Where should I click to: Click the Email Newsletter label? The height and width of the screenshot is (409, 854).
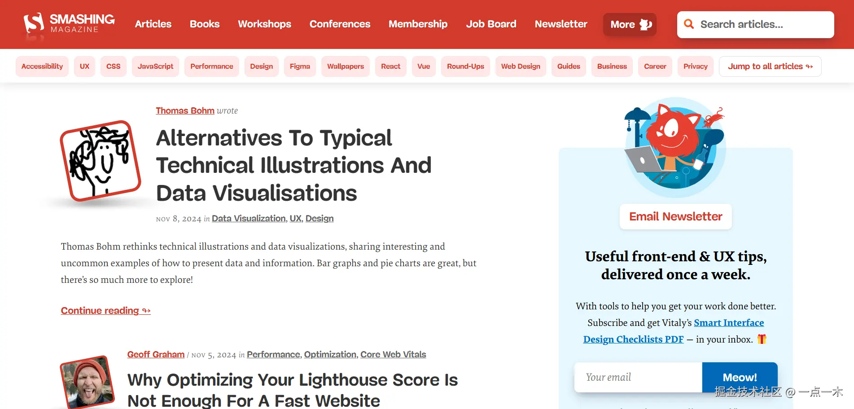[x=676, y=216]
